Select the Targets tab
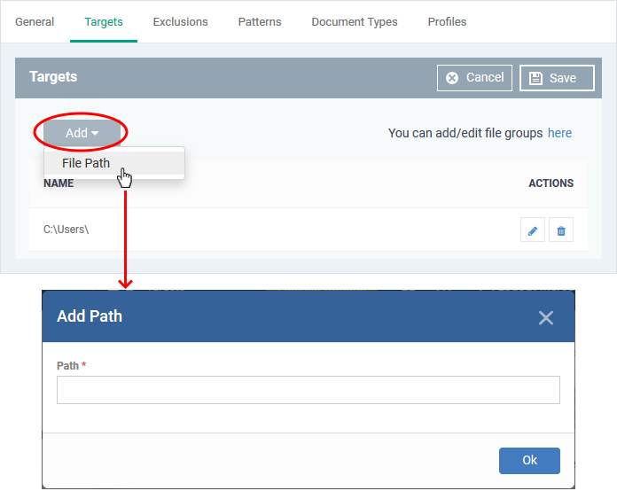This screenshot has width=617, height=491. 104,21
